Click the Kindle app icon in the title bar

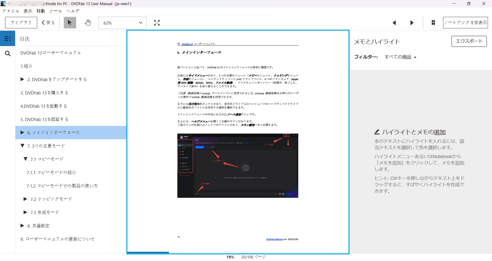click(x=3, y=3)
